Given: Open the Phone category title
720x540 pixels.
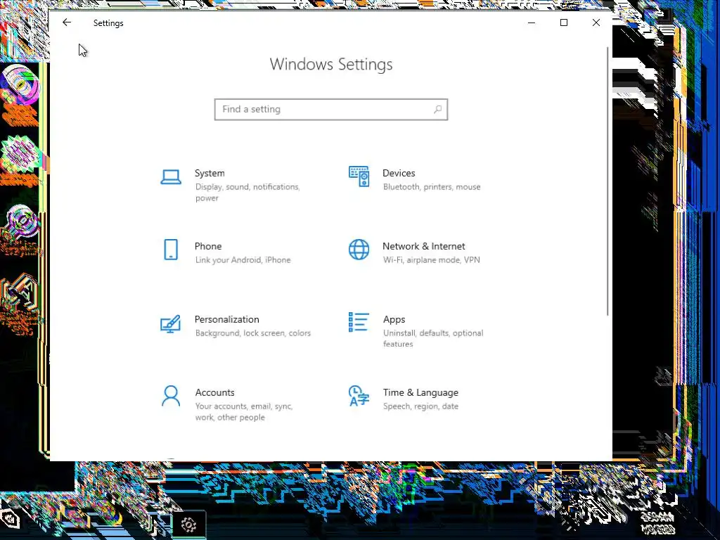Looking at the screenshot, I should tap(208, 246).
